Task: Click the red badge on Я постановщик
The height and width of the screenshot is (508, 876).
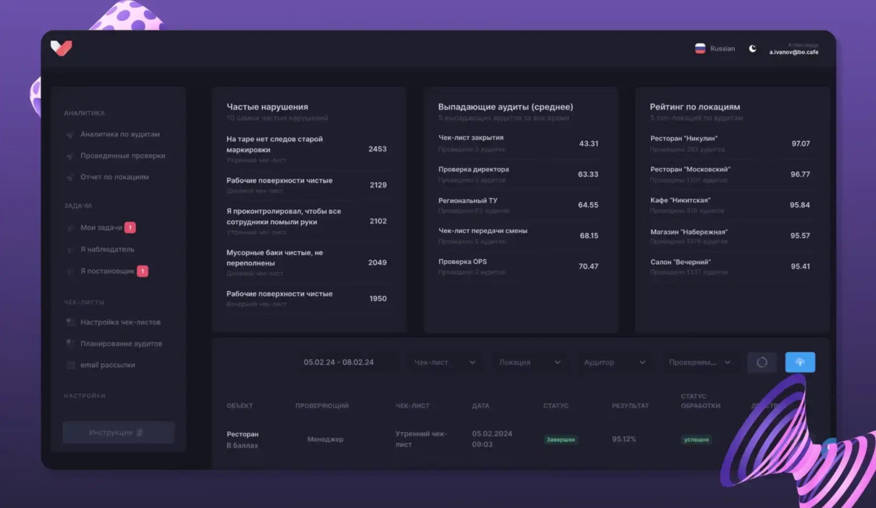Action: point(142,271)
